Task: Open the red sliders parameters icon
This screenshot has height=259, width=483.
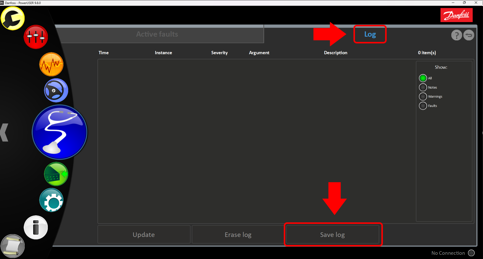Action: 36,37
